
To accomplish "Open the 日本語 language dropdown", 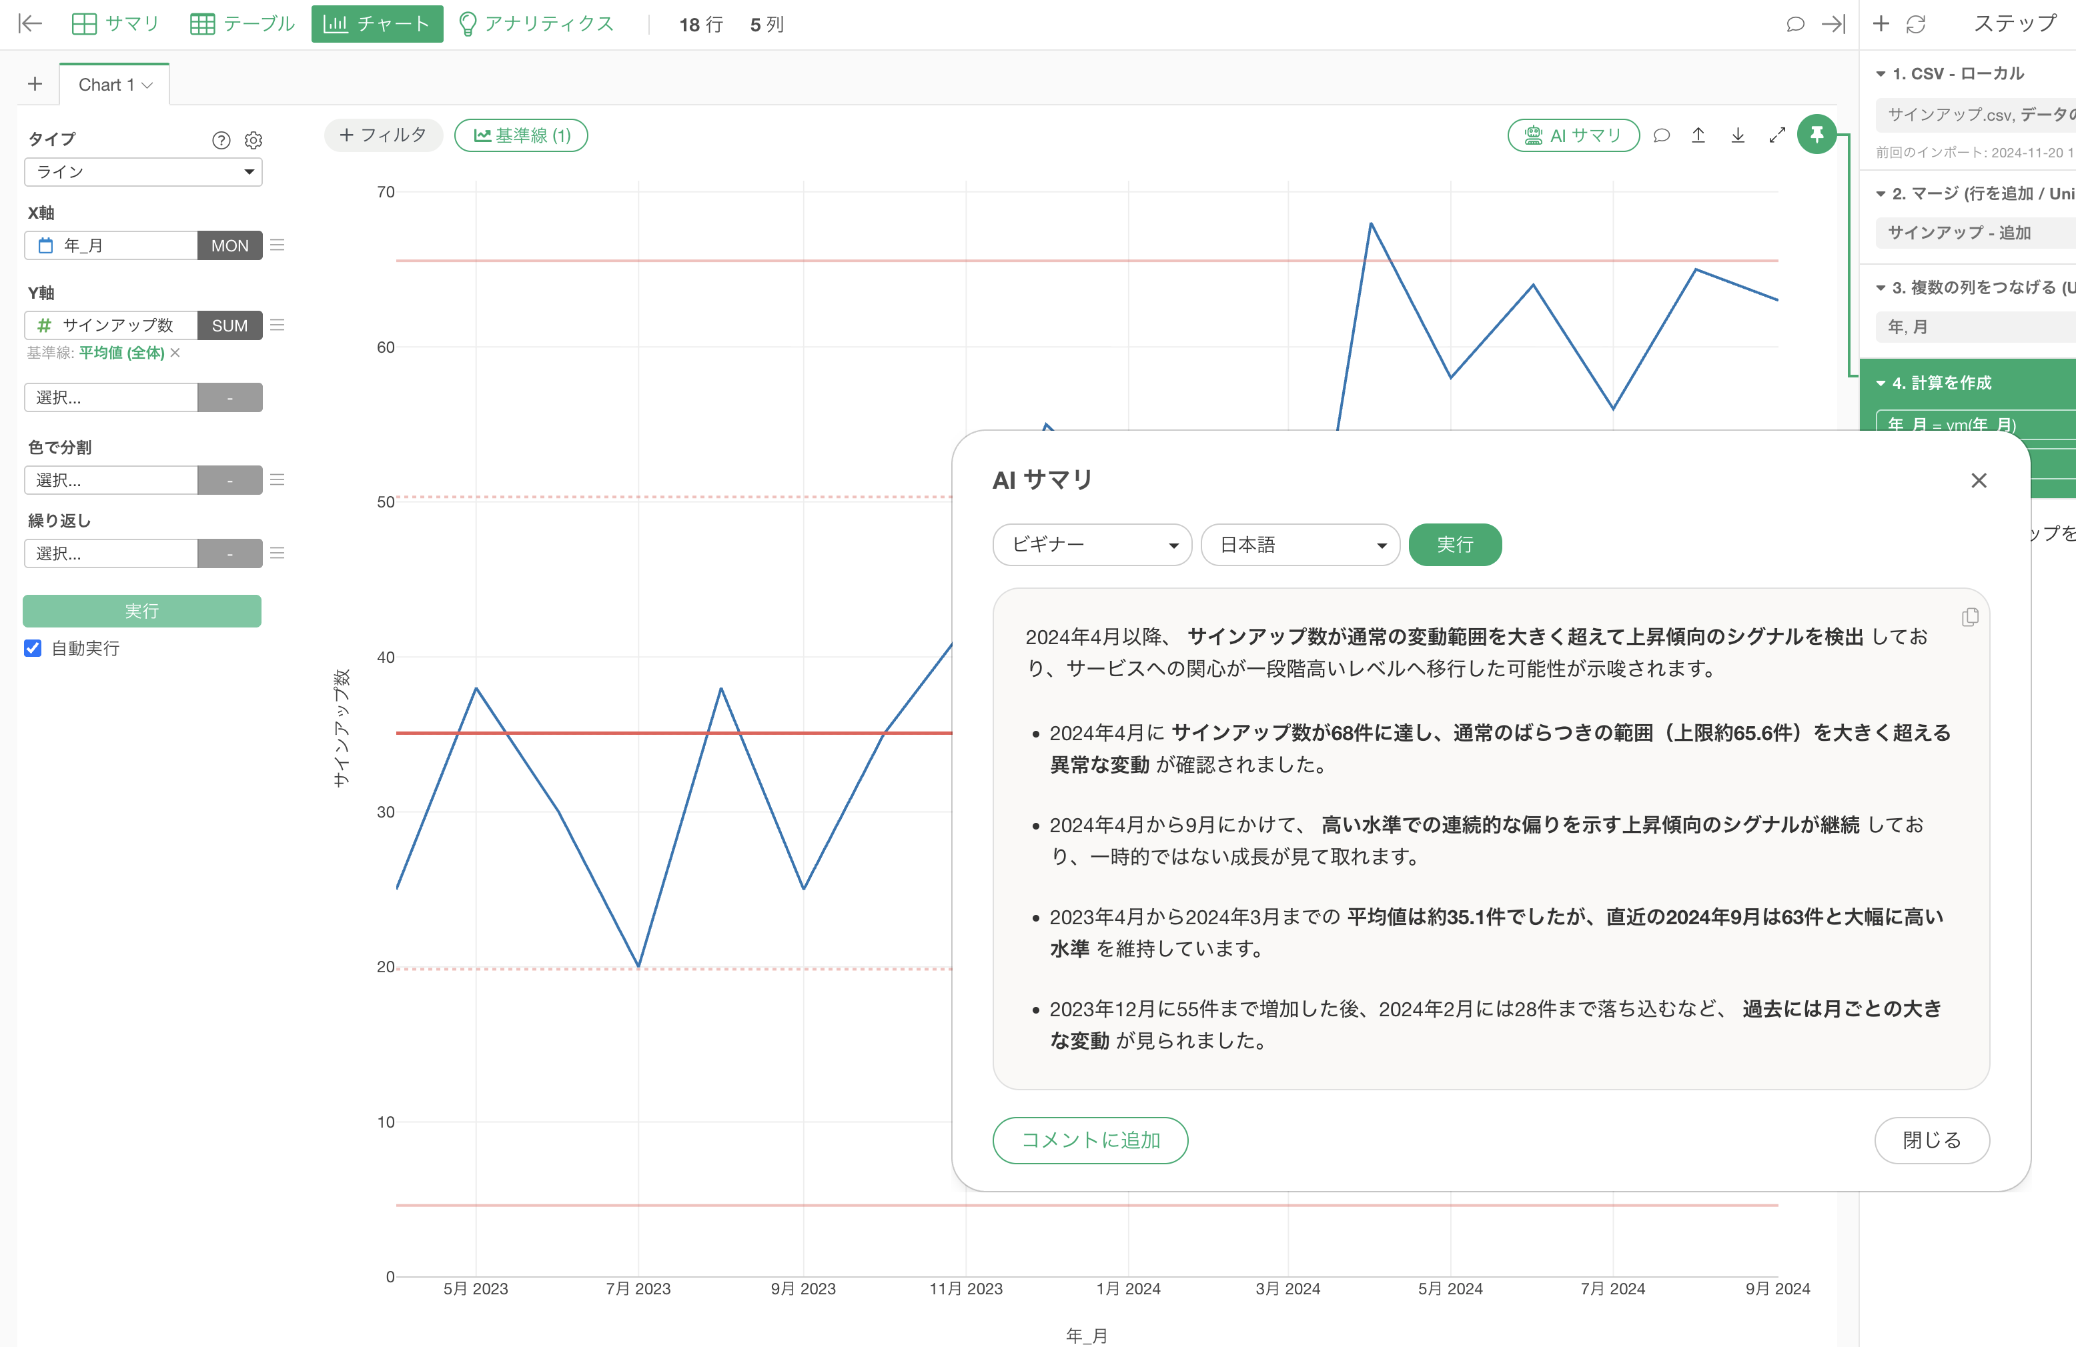I will [1301, 545].
